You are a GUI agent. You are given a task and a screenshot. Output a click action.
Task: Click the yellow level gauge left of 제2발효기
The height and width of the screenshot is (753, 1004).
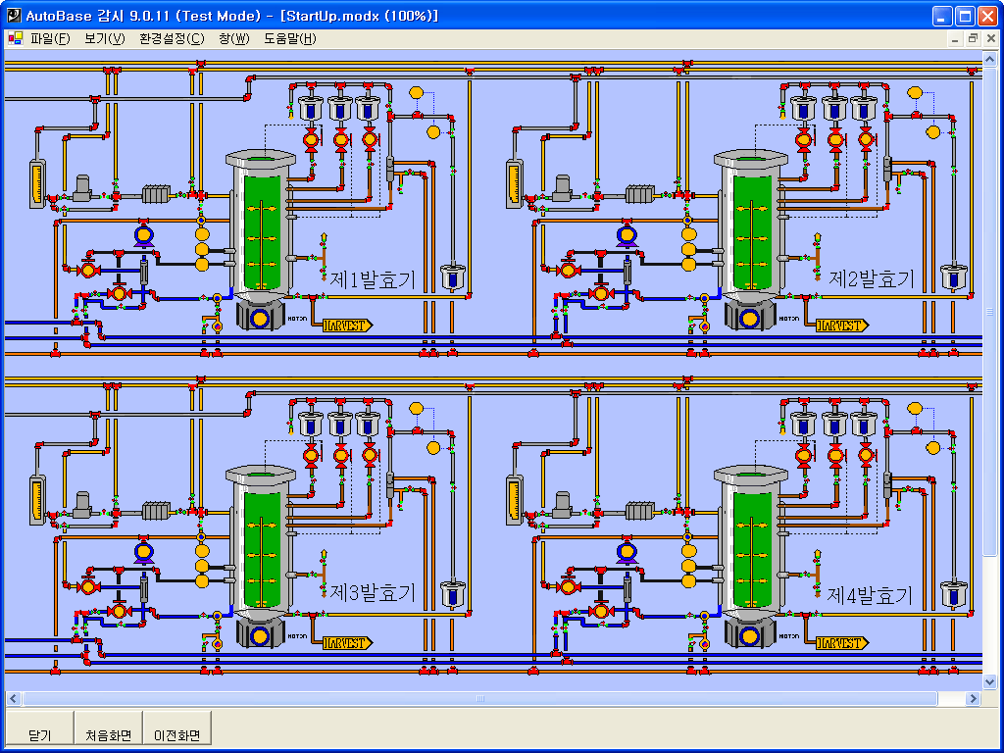point(513,182)
